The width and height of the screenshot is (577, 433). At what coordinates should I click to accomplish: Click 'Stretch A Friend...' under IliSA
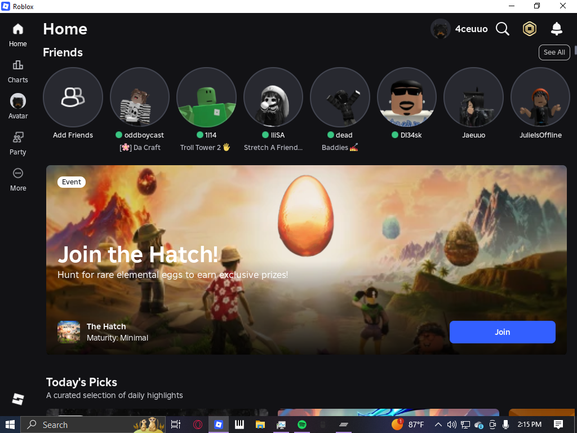(273, 147)
